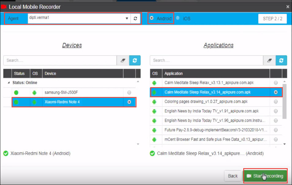
Task: Focus the Devices search field
Action: click(60, 60)
